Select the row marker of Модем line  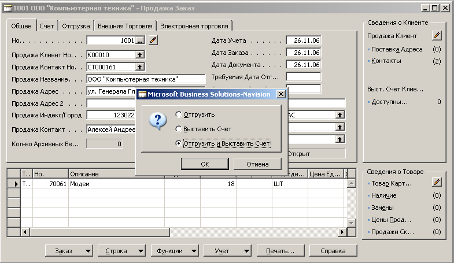[14, 184]
